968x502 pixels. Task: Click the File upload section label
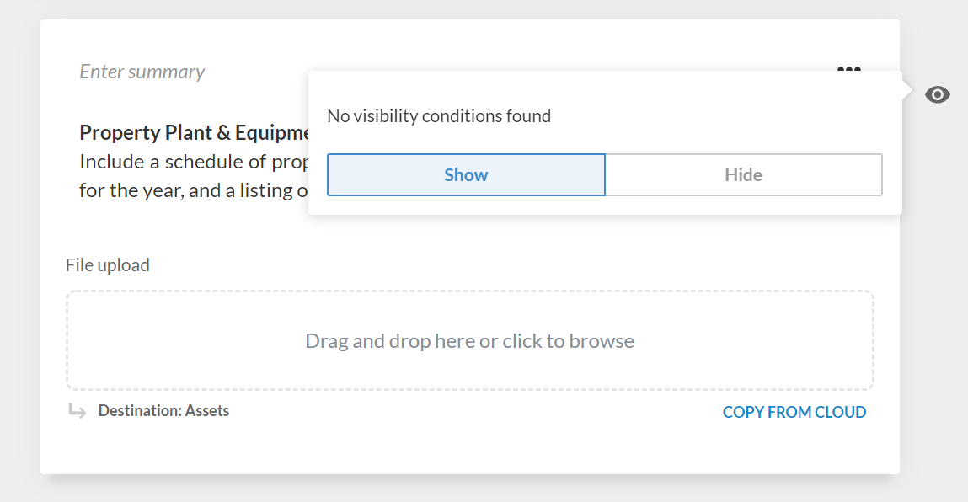point(107,264)
